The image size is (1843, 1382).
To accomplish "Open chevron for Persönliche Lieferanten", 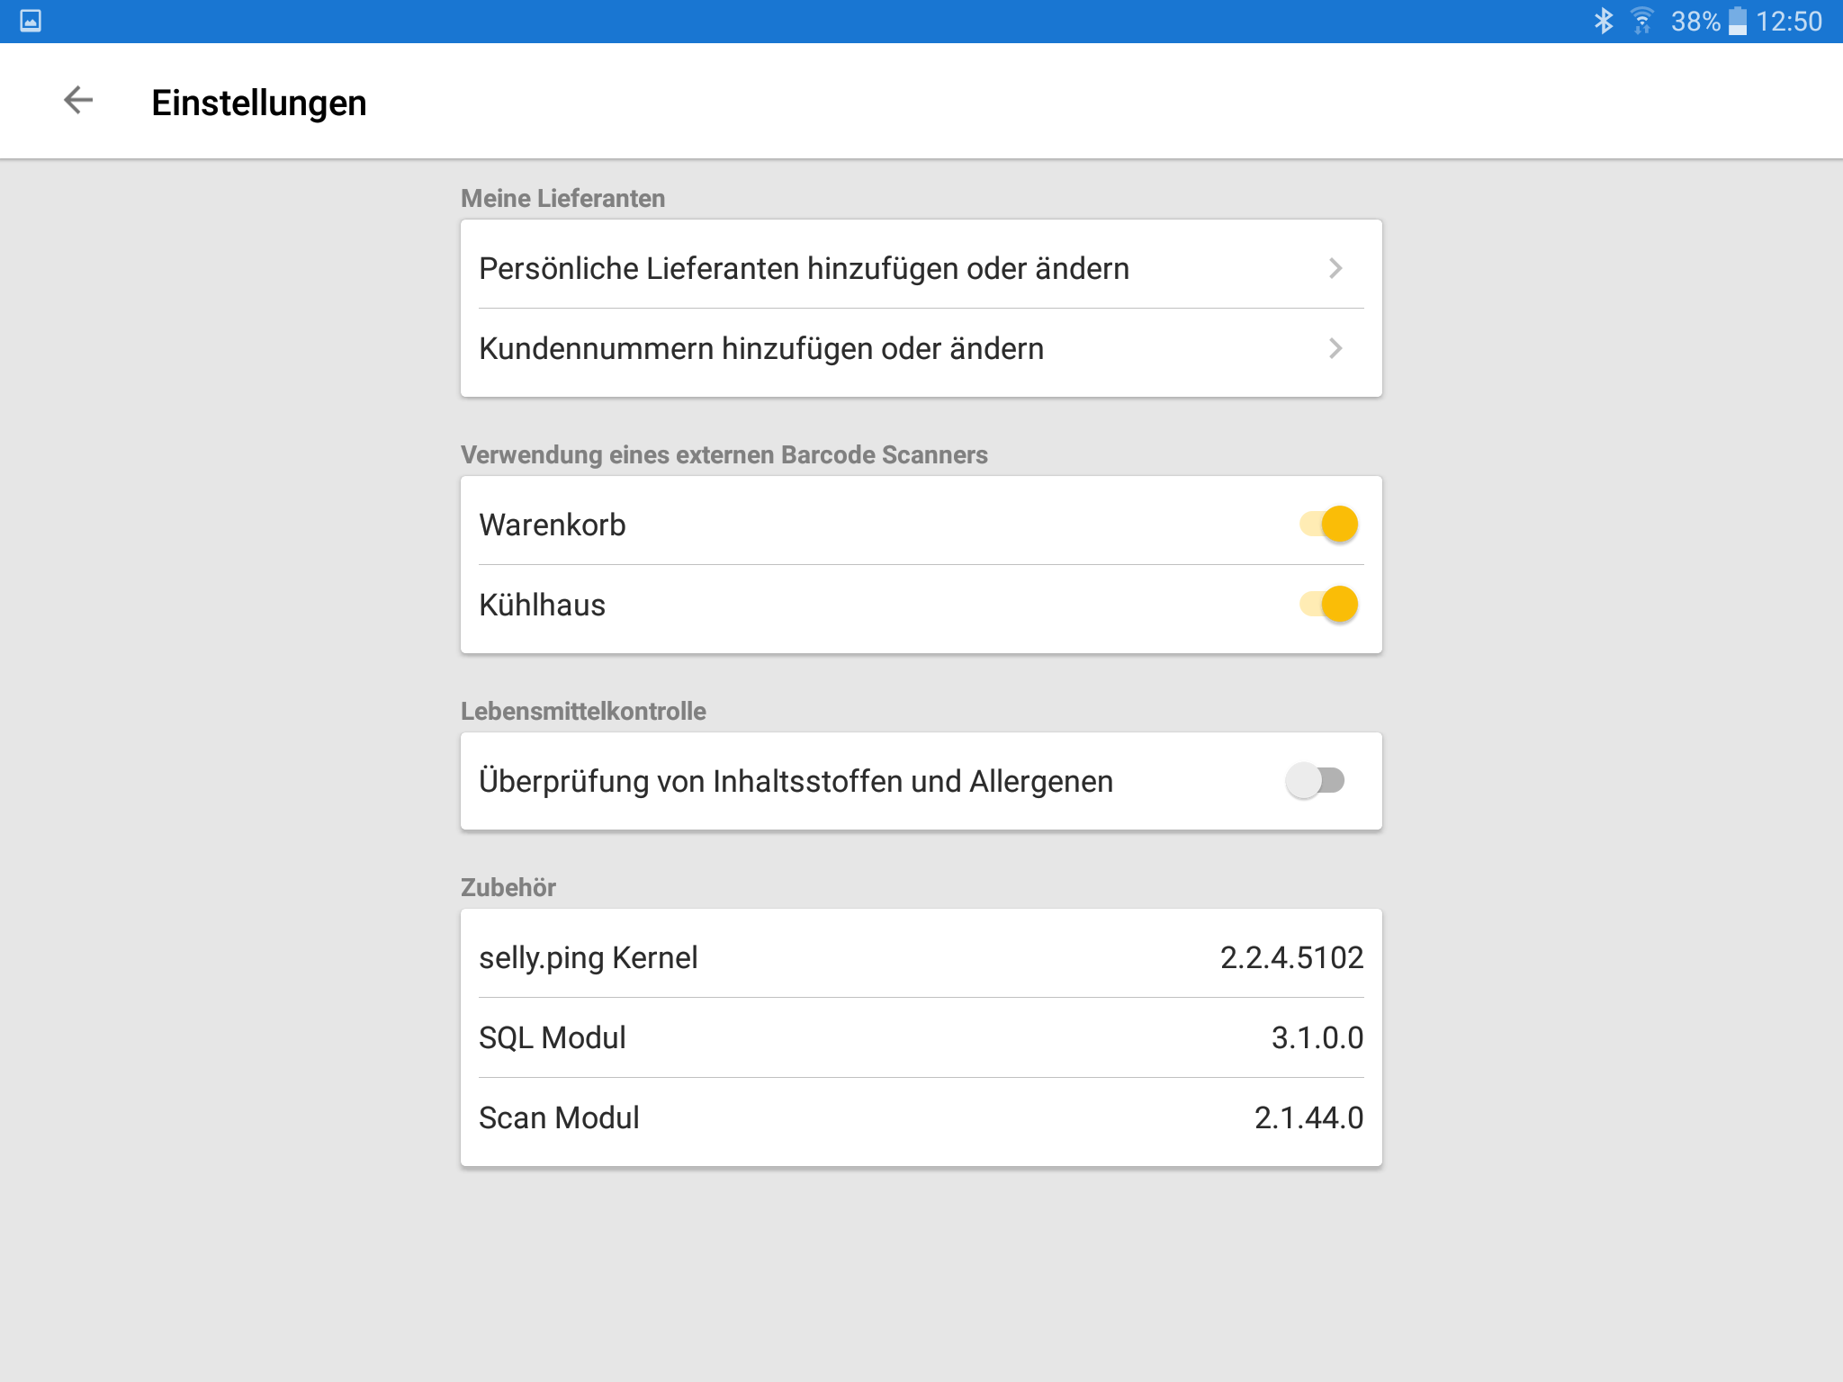I will tap(1335, 268).
